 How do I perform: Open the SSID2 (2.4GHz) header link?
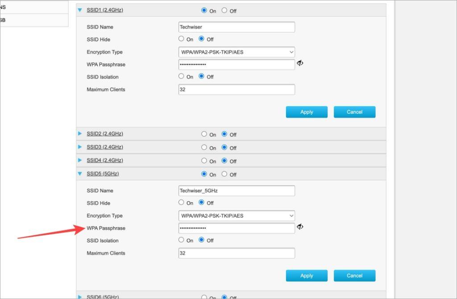click(104, 133)
